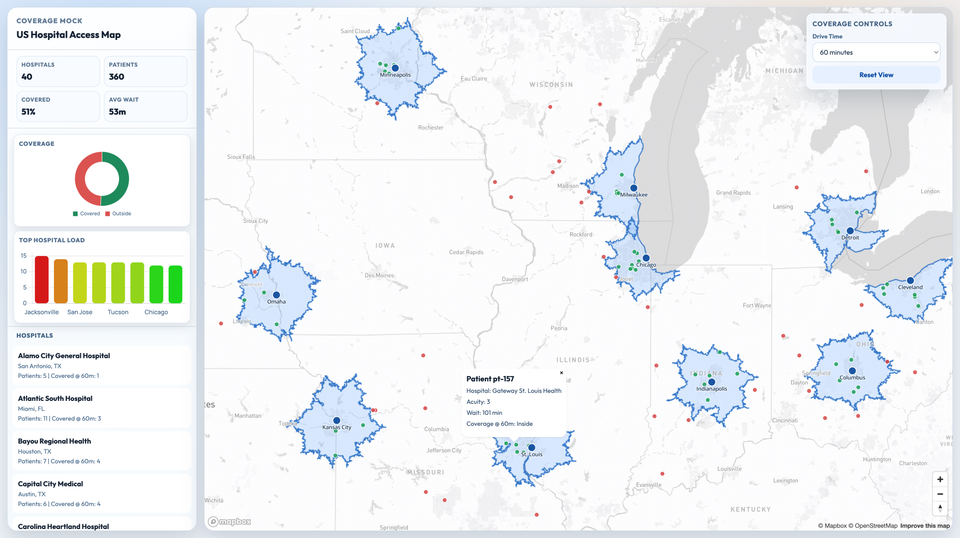960x538 pixels.
Task: Reset map bearing with compass icon
Action: pyautogui.click(x=940, y=508)
